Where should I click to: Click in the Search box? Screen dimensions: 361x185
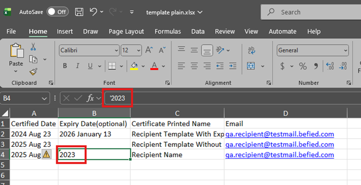[311, 12]
